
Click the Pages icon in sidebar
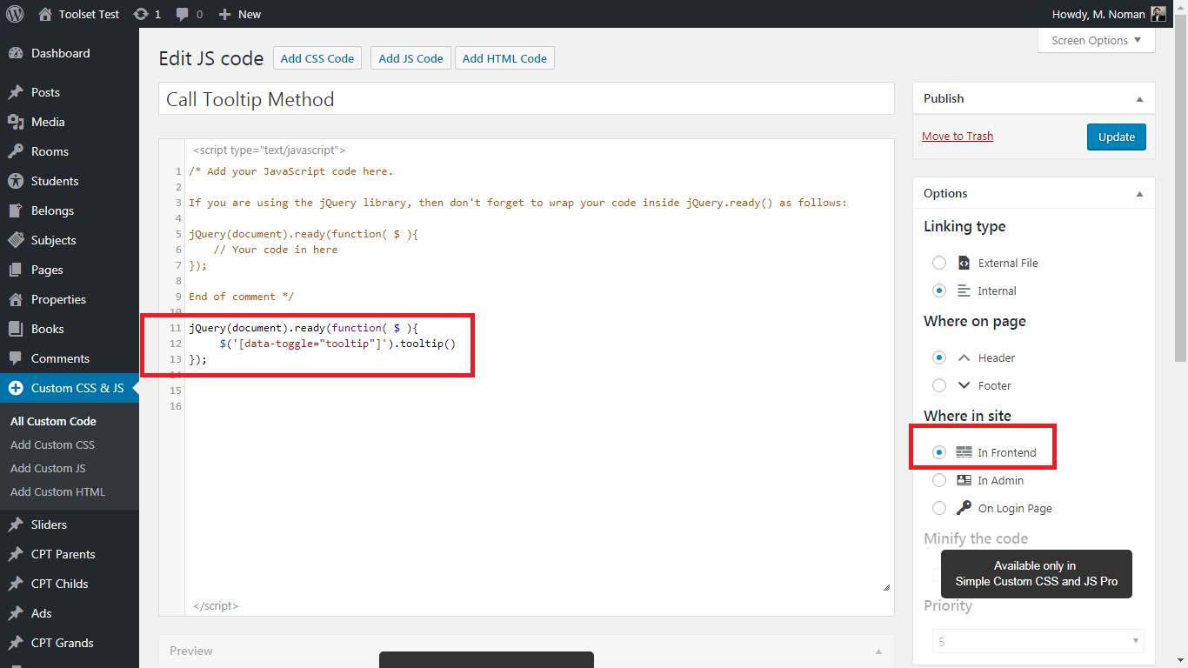16,270
